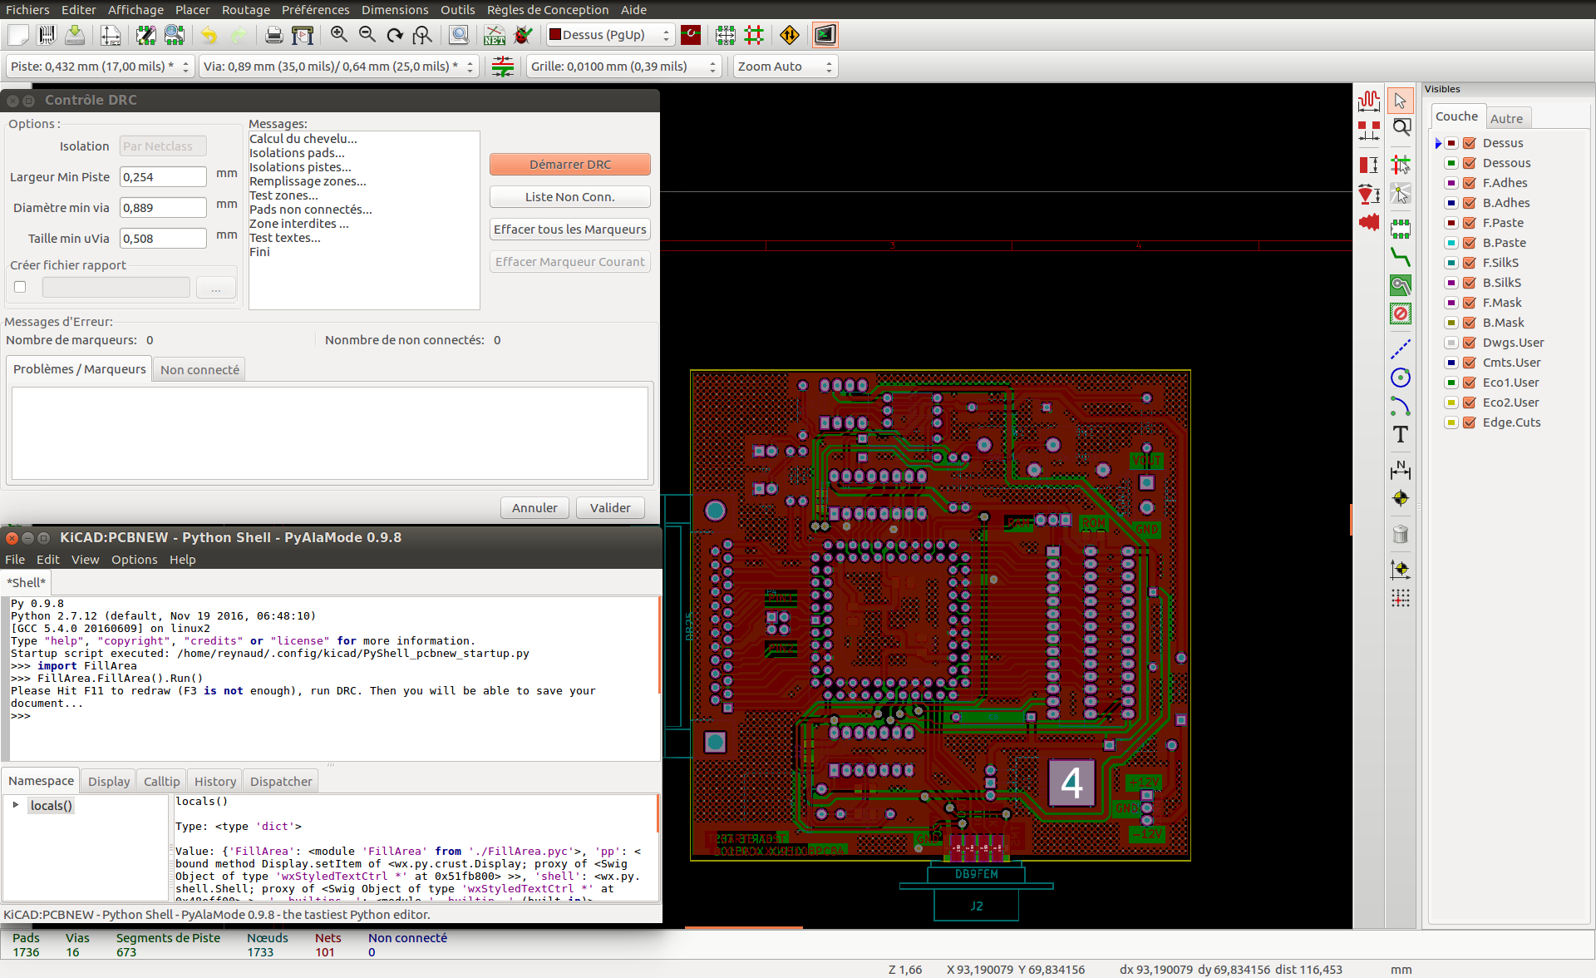Click the B.Paste layer color swatch

click(1451, 243)
